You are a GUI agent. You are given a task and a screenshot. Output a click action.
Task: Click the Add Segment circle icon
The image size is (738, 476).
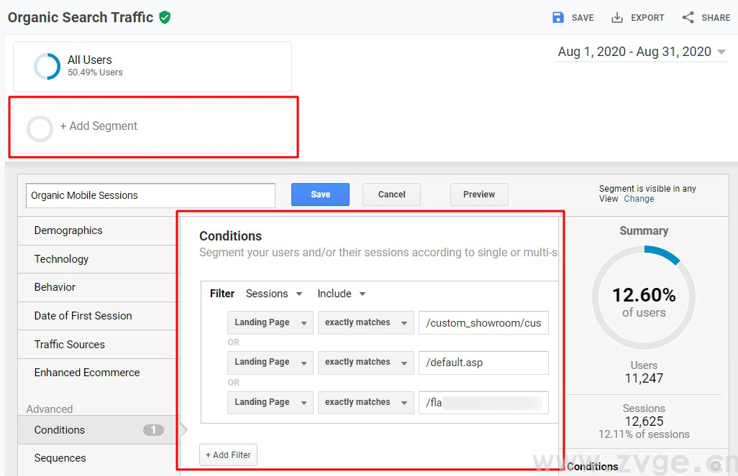click(x=40, y=129)
